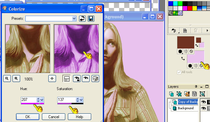Image resolution: width=210 pixels, height=122 pixels.
Task: Pick the white swatch
Action: click(x=180, y=8)
